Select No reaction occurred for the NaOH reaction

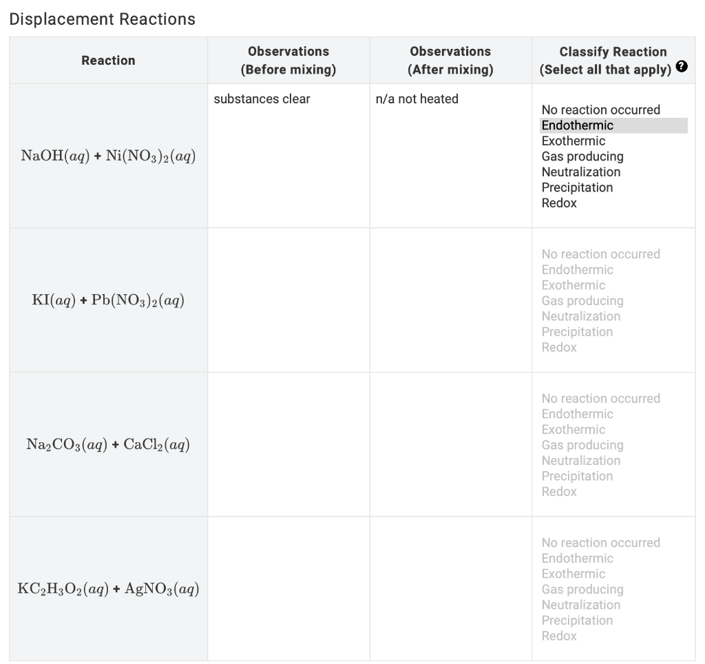click(600, 110)
